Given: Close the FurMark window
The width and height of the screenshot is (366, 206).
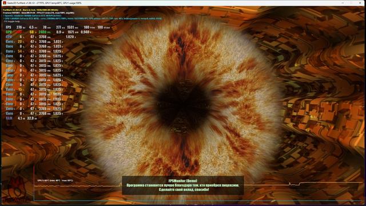Looking at the screenshot, I should (360, 3).
